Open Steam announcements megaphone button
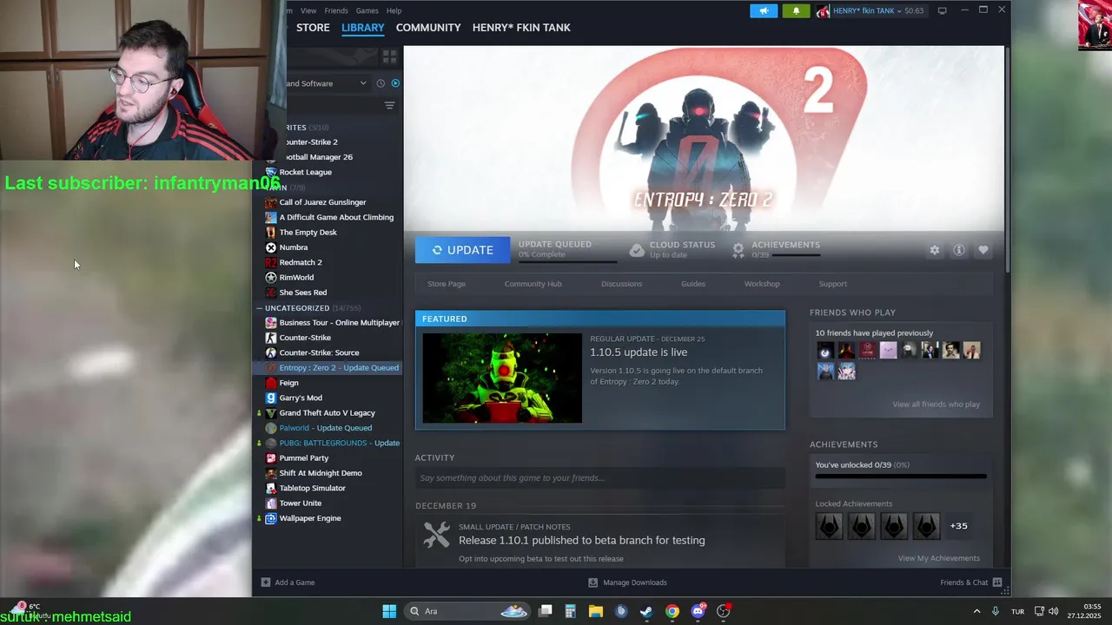The image size is (1112, 625). pos(764,10)
